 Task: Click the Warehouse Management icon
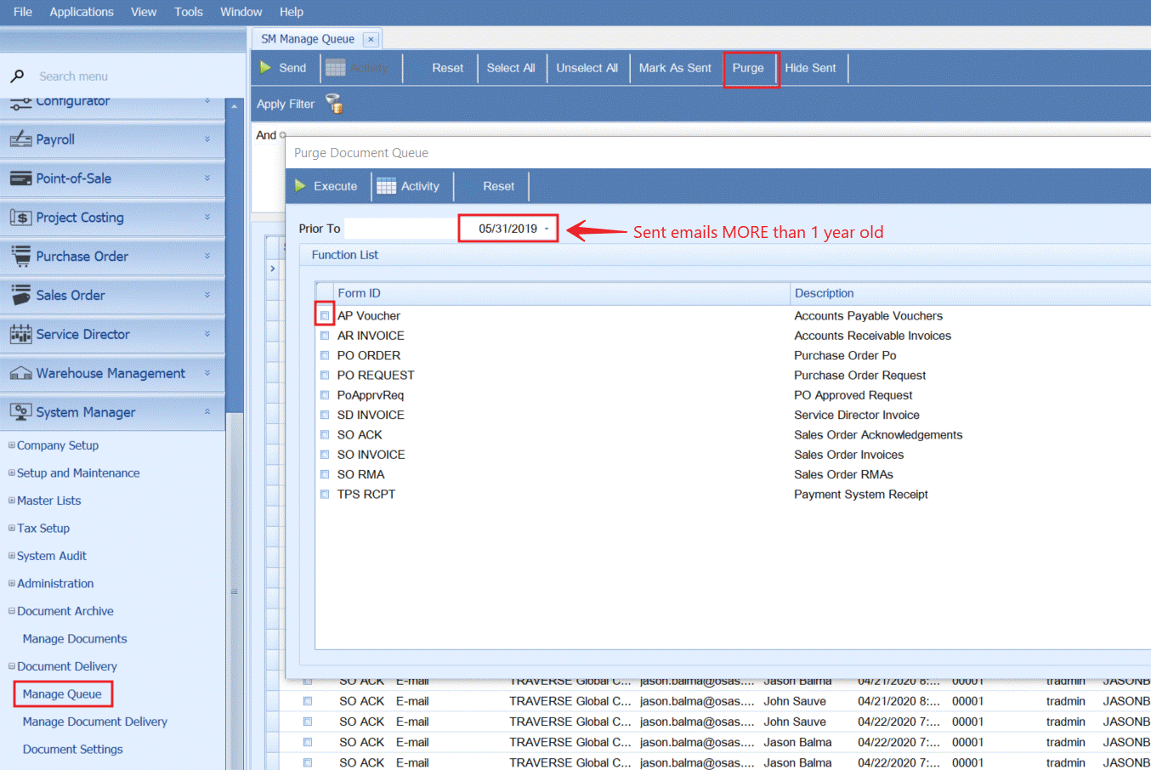(x=20, y=373)
